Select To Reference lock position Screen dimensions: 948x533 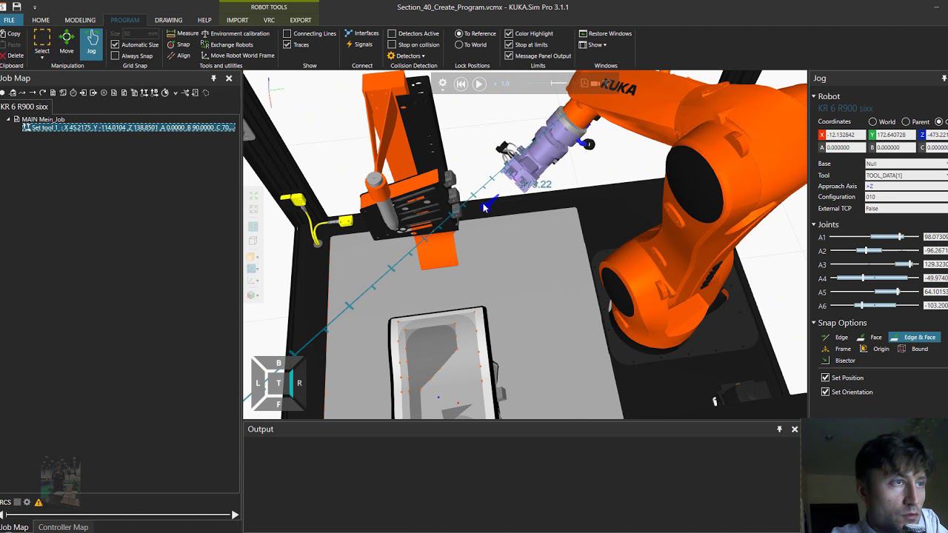point(459,33)
